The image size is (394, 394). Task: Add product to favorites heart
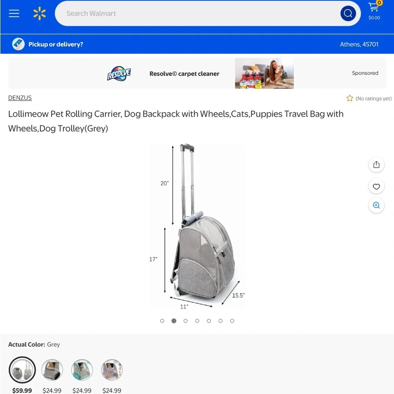(376, 186)
